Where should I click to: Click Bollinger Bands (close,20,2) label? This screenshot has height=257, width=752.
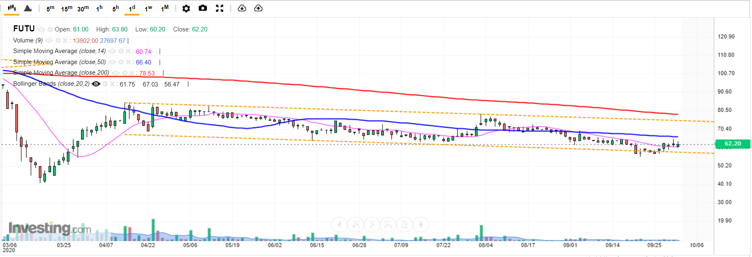[x=51, y=84]
